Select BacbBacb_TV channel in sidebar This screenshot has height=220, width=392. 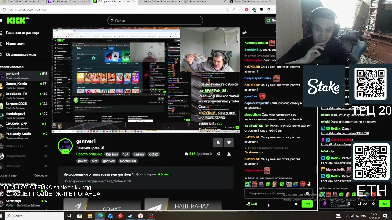pyautogui.click(x=24, y=96)
